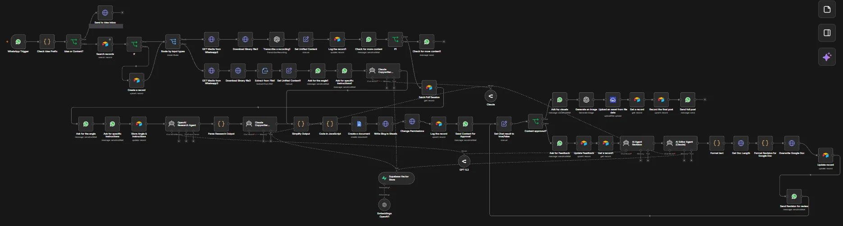Select the Set Chat result to true/false node
This screenshot has width=843, height=226.
tap(504, 124)
